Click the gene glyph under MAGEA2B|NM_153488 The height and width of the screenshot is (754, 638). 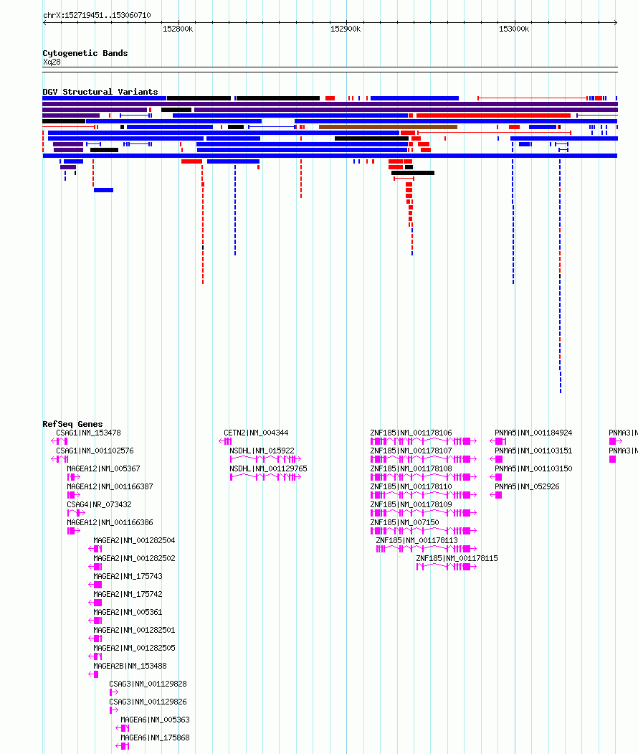coord(94,674)
